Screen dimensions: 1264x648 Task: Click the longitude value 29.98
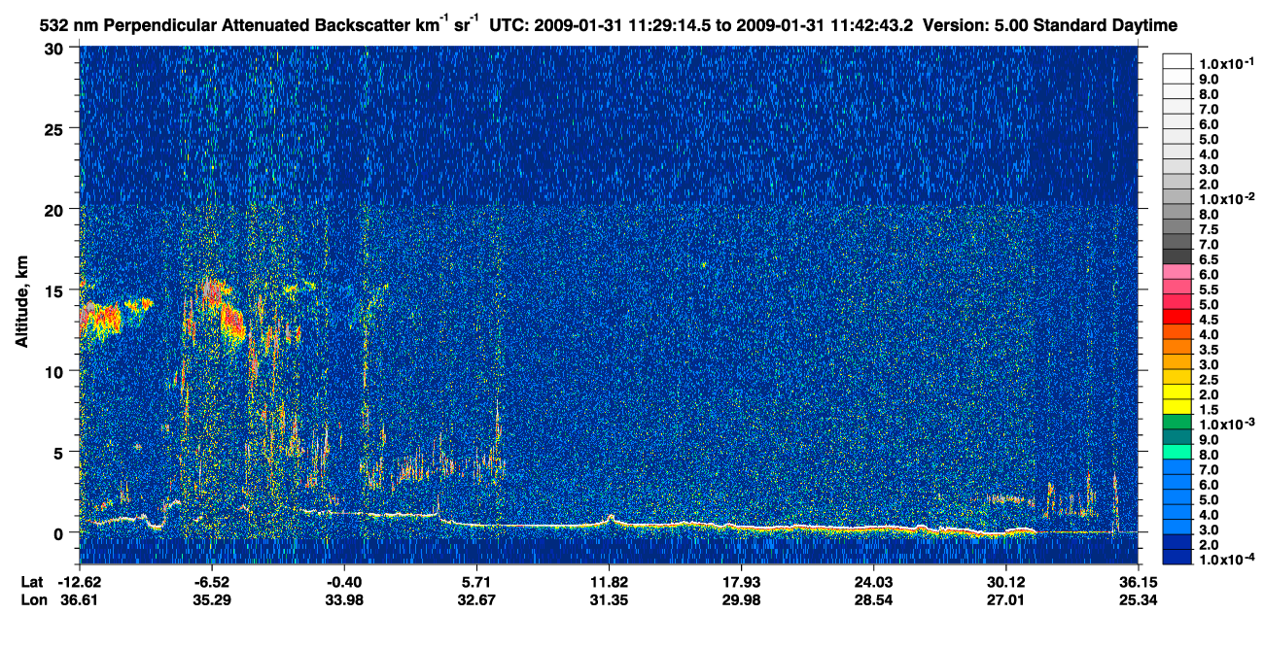[x=741, y=600]
